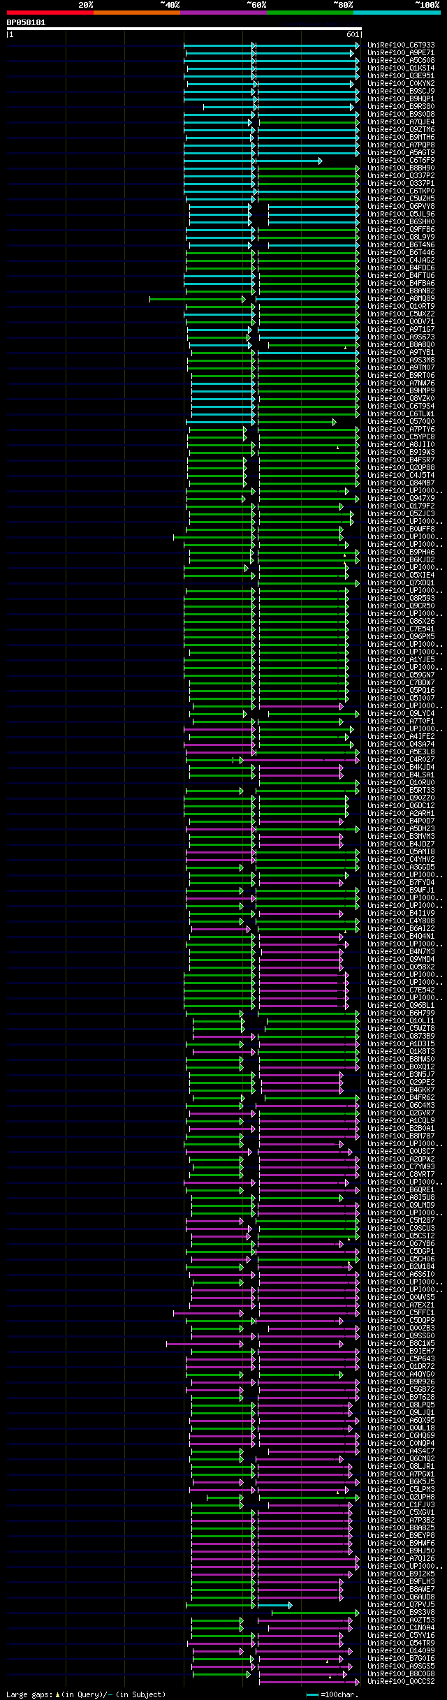Select the UniRef100_A9T1G7 label
This screenshot has width=447, height=1700.
click(x=401, y=330)
